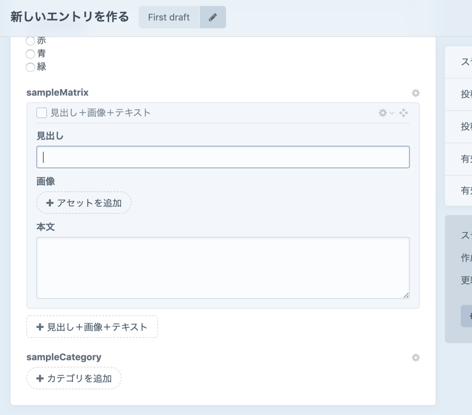
Task: Open the sampleCategory field settings gear
Action: click(415, 357)
